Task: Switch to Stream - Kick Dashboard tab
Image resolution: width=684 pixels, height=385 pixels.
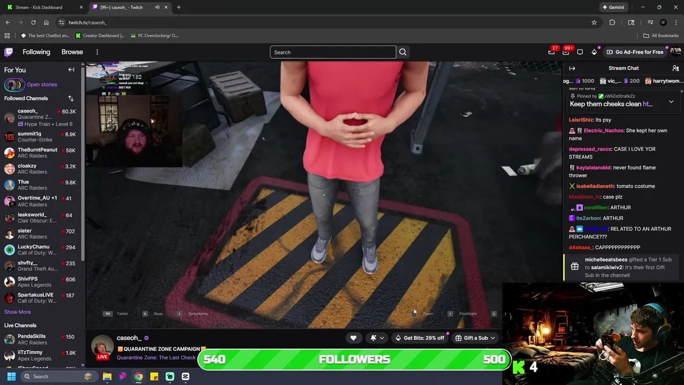Action: [43, 7]
